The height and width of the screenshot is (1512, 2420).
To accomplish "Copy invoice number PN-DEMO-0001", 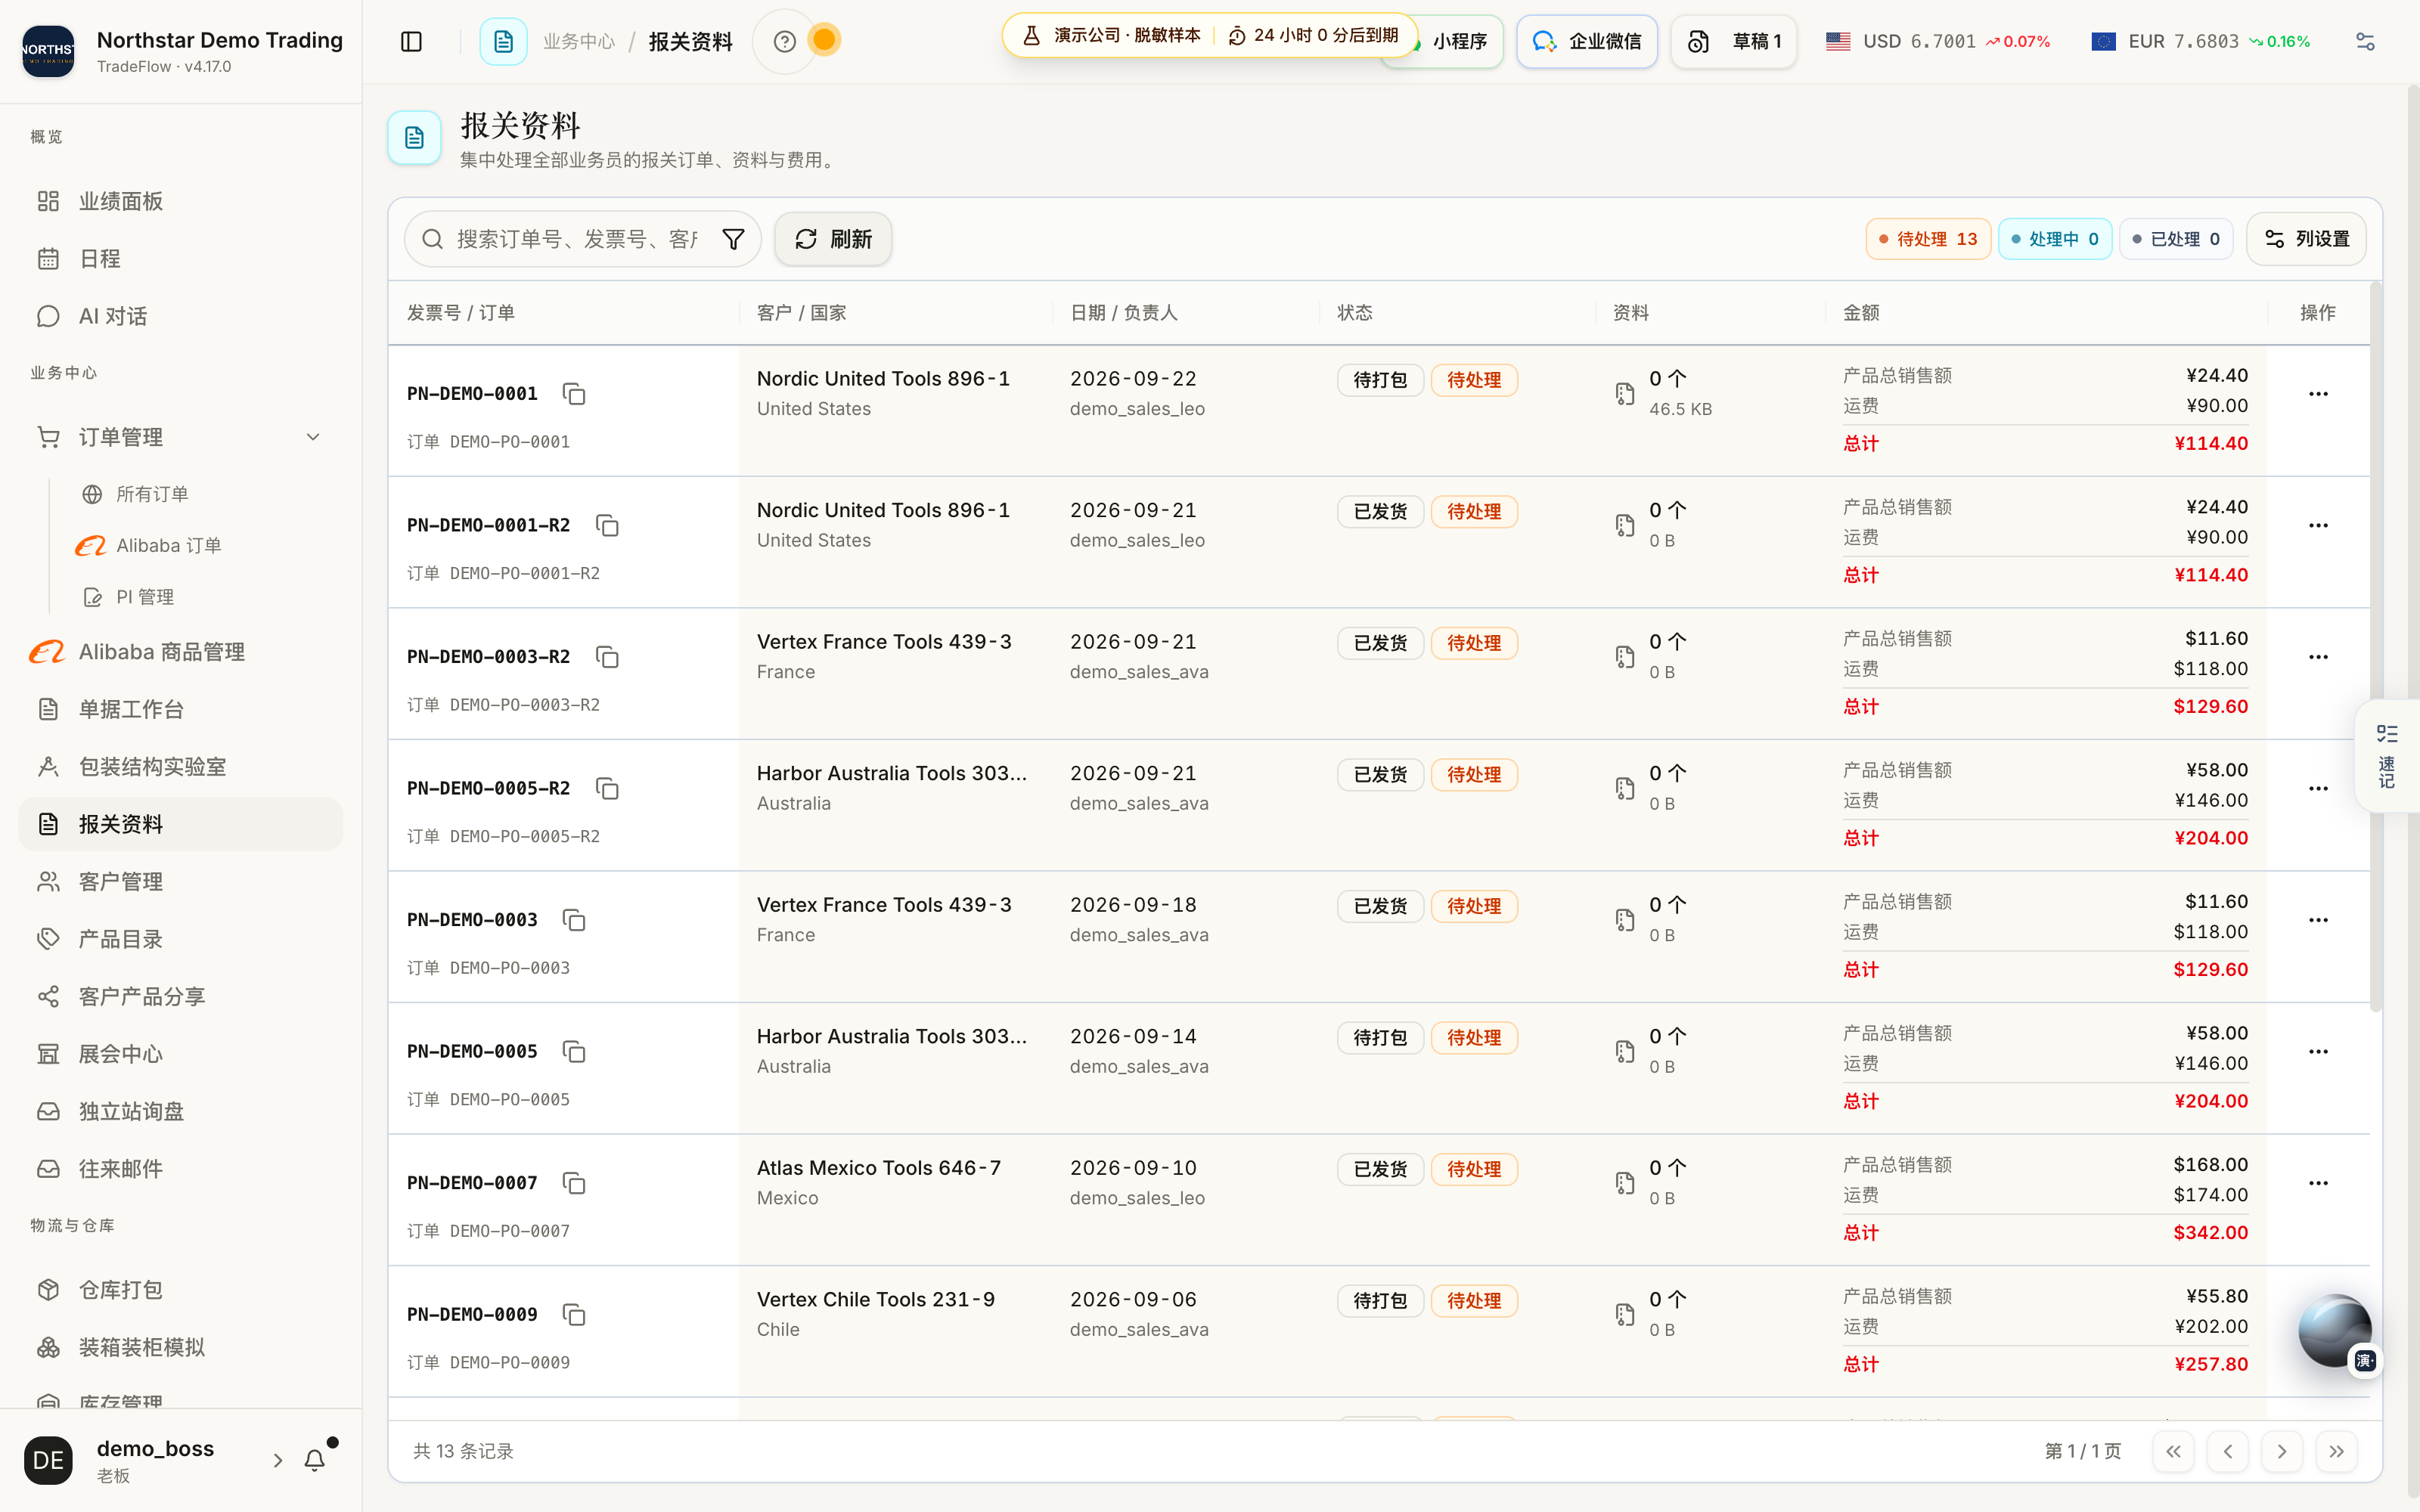I will click(574, 393).
